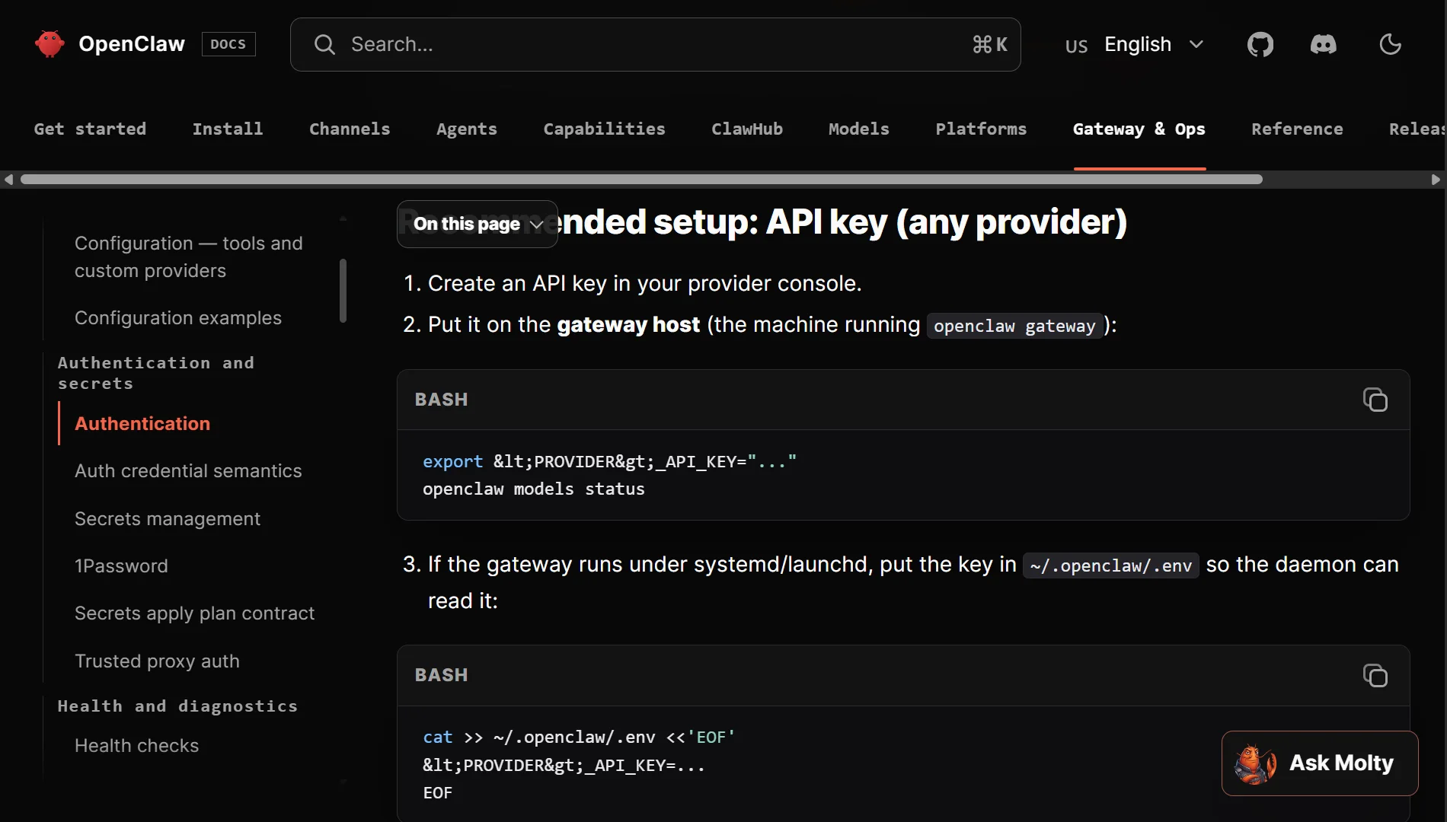The image size is (1447, 822).
Task: Select Authentication in the sidebar
Action: [142, 423]
